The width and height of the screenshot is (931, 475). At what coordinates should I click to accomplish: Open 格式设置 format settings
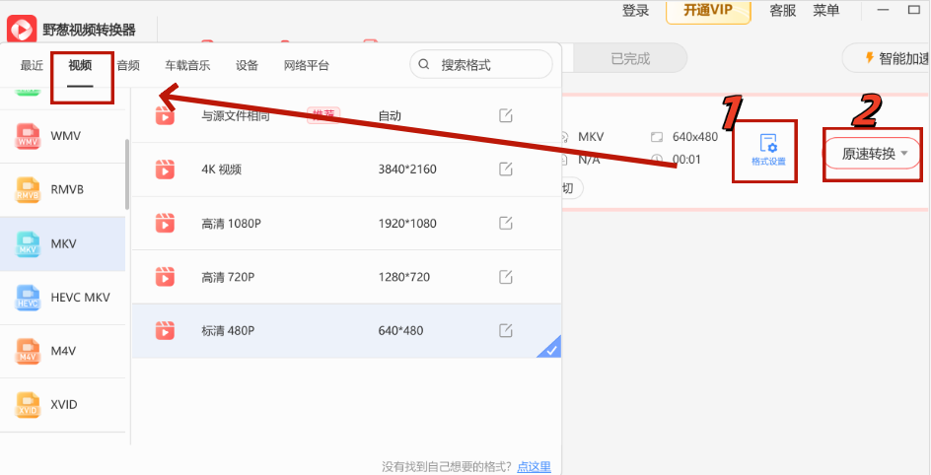point(768,150)
